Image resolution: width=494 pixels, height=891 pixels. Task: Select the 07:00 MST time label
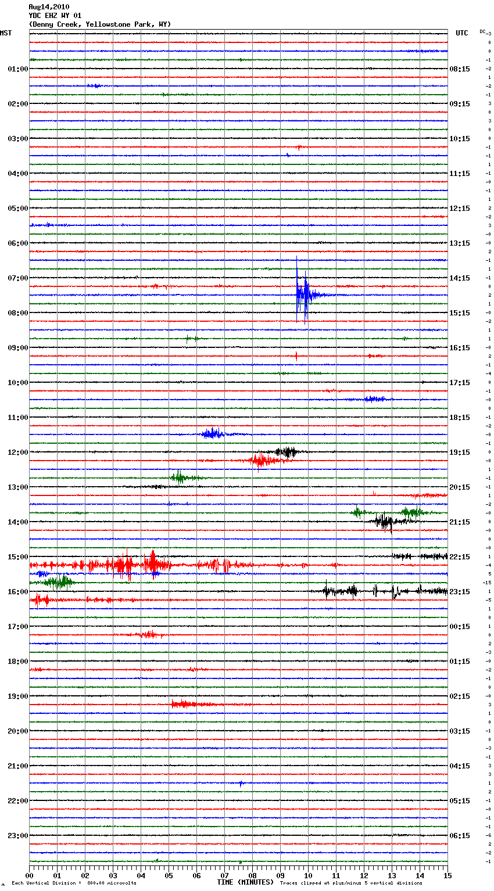tap(18, 278)
